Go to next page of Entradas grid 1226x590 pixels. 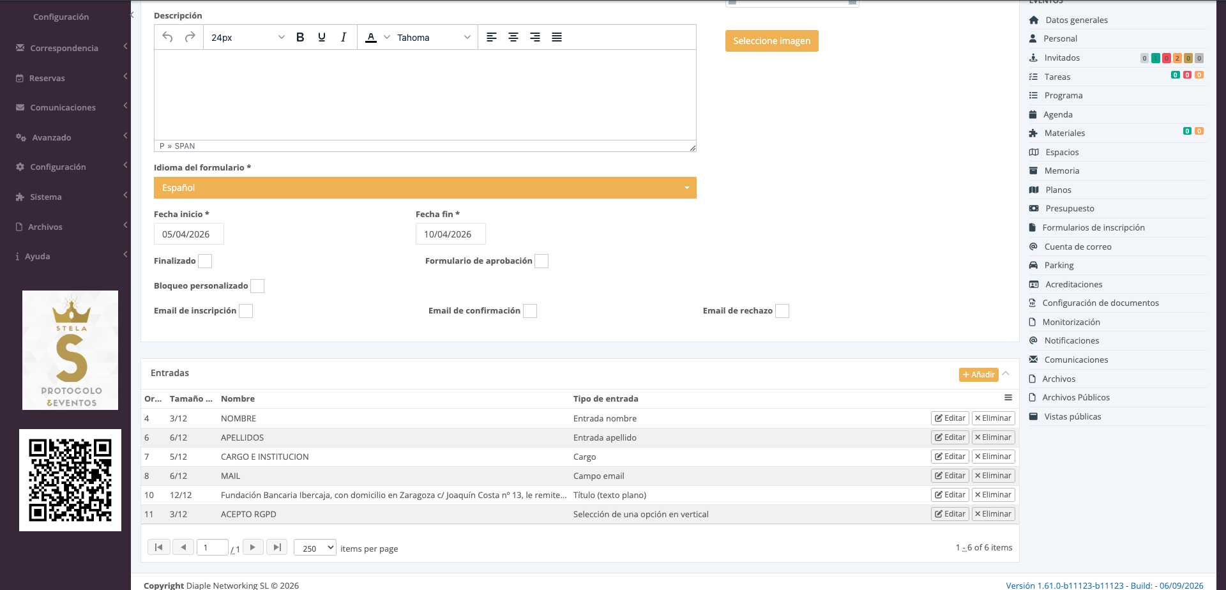(x=253, y=547)
